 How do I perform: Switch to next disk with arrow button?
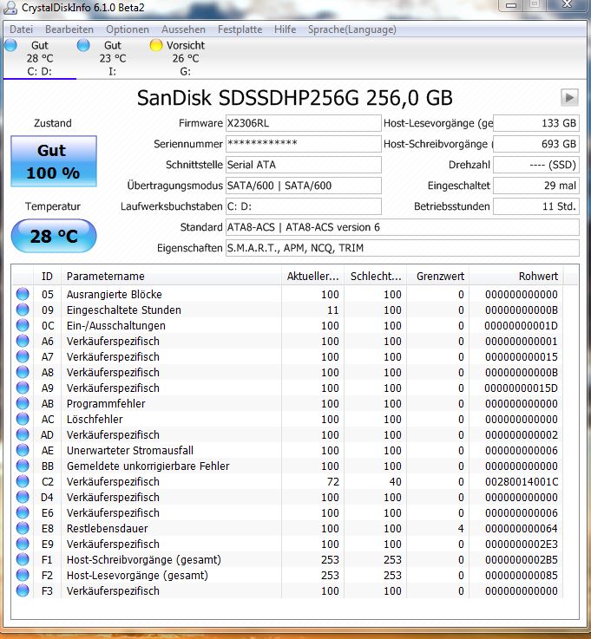pyautogui.click(x=569, y=97)
